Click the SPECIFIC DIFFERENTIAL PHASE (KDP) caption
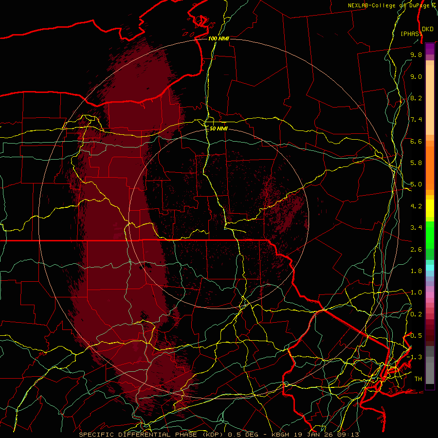This screenshot has height=438, width=438. pos(152,435)
